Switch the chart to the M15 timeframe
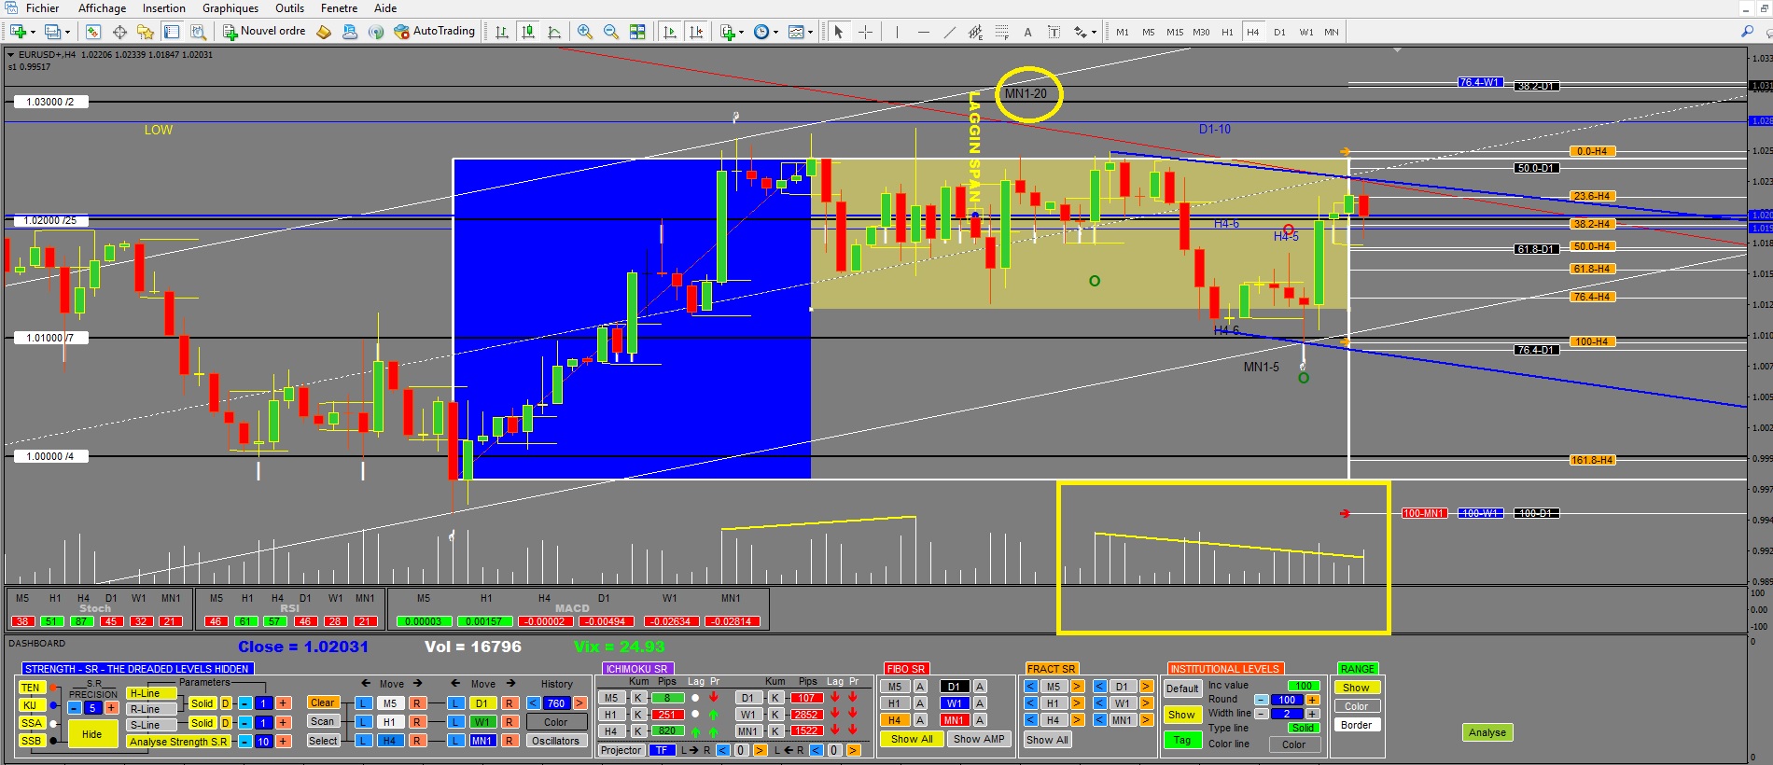Viewport: 1773px width, 765px height. [1175, 32]
